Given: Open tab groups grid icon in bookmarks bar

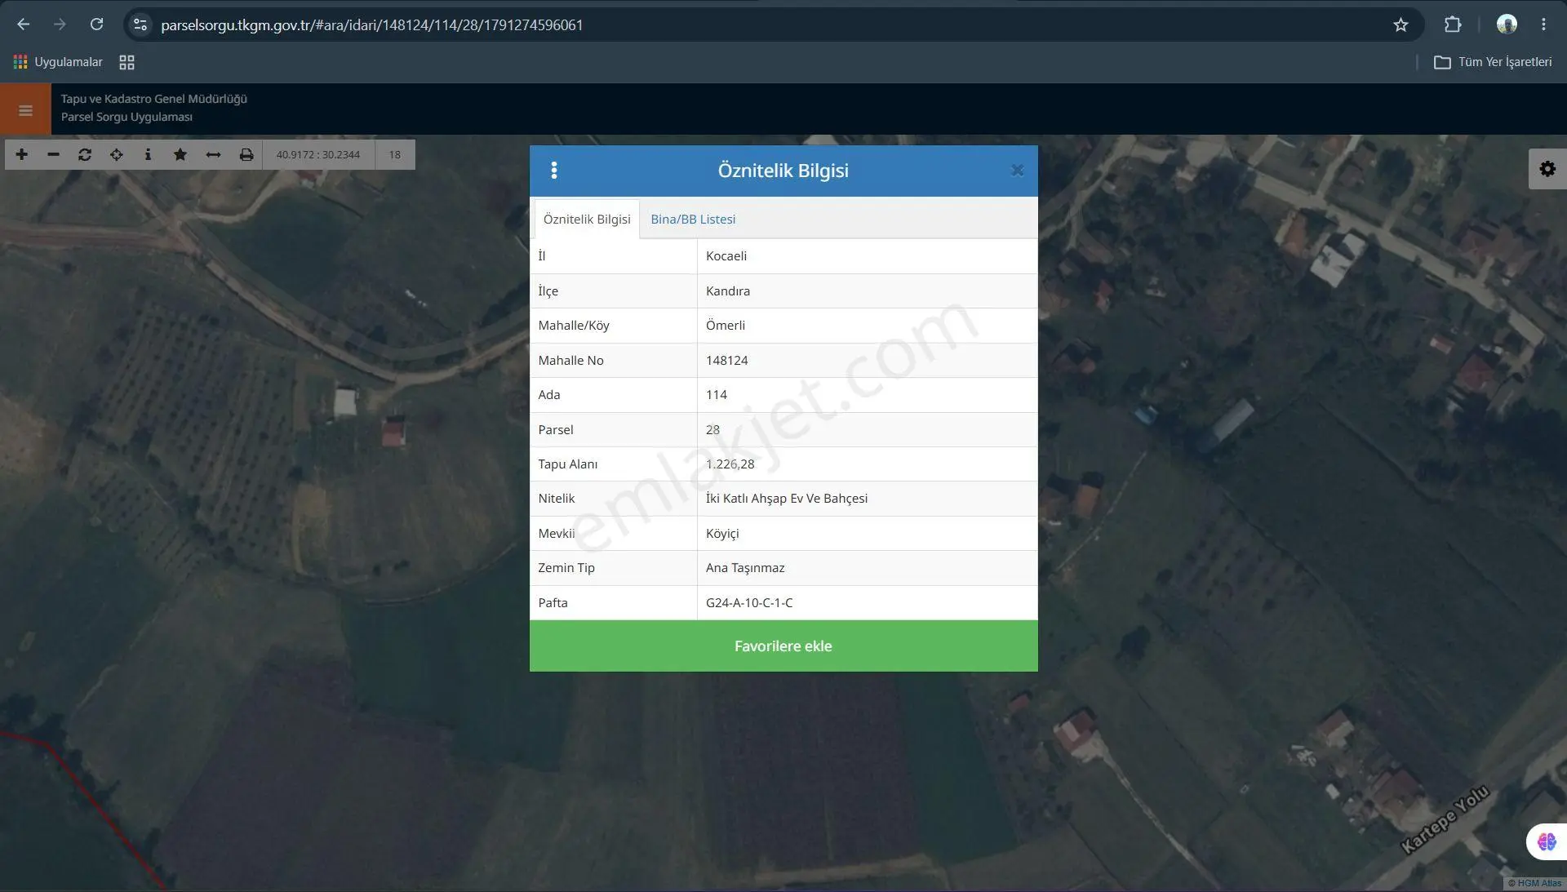Looking at the screenshot, I should 127,62.
